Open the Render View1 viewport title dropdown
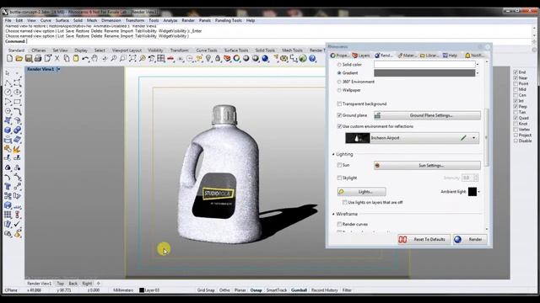The image size is (540, 303). point(58,69)
